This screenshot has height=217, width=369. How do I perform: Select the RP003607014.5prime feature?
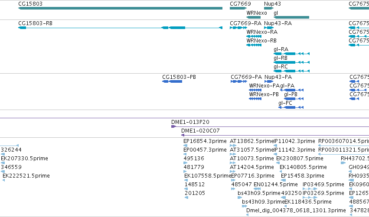click(343, 146)
